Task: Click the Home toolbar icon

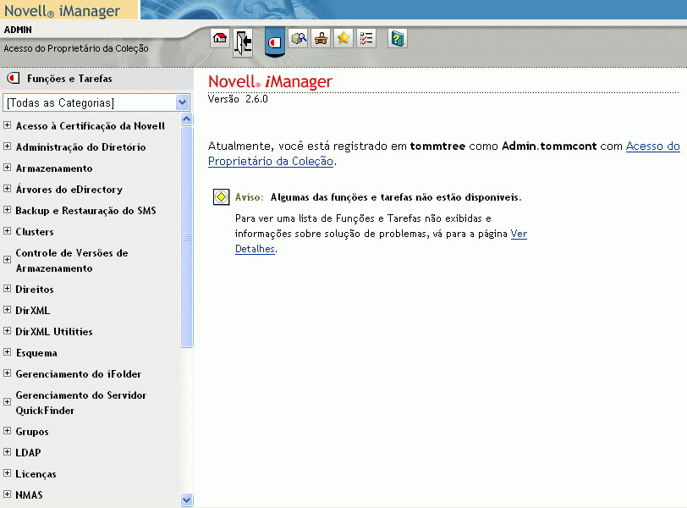Action: (220, 38)
